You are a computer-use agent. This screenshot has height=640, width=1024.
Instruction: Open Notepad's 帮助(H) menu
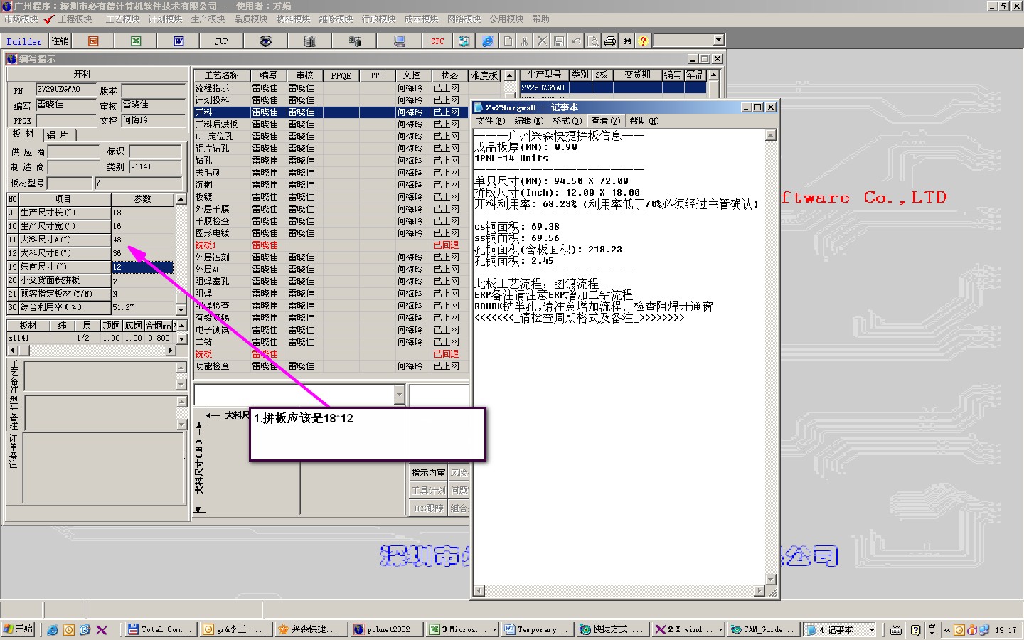(x=644, y=121)
